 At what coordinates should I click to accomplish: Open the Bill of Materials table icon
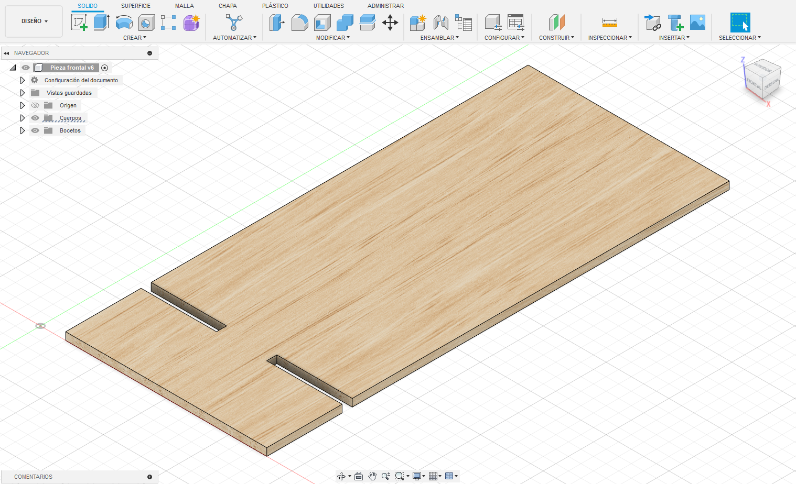click(x=464, y=23)
